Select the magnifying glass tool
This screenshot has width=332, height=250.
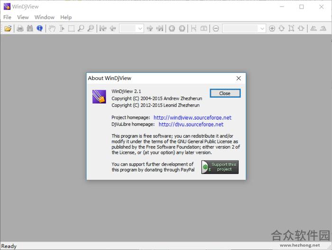[x=81, y=28]
